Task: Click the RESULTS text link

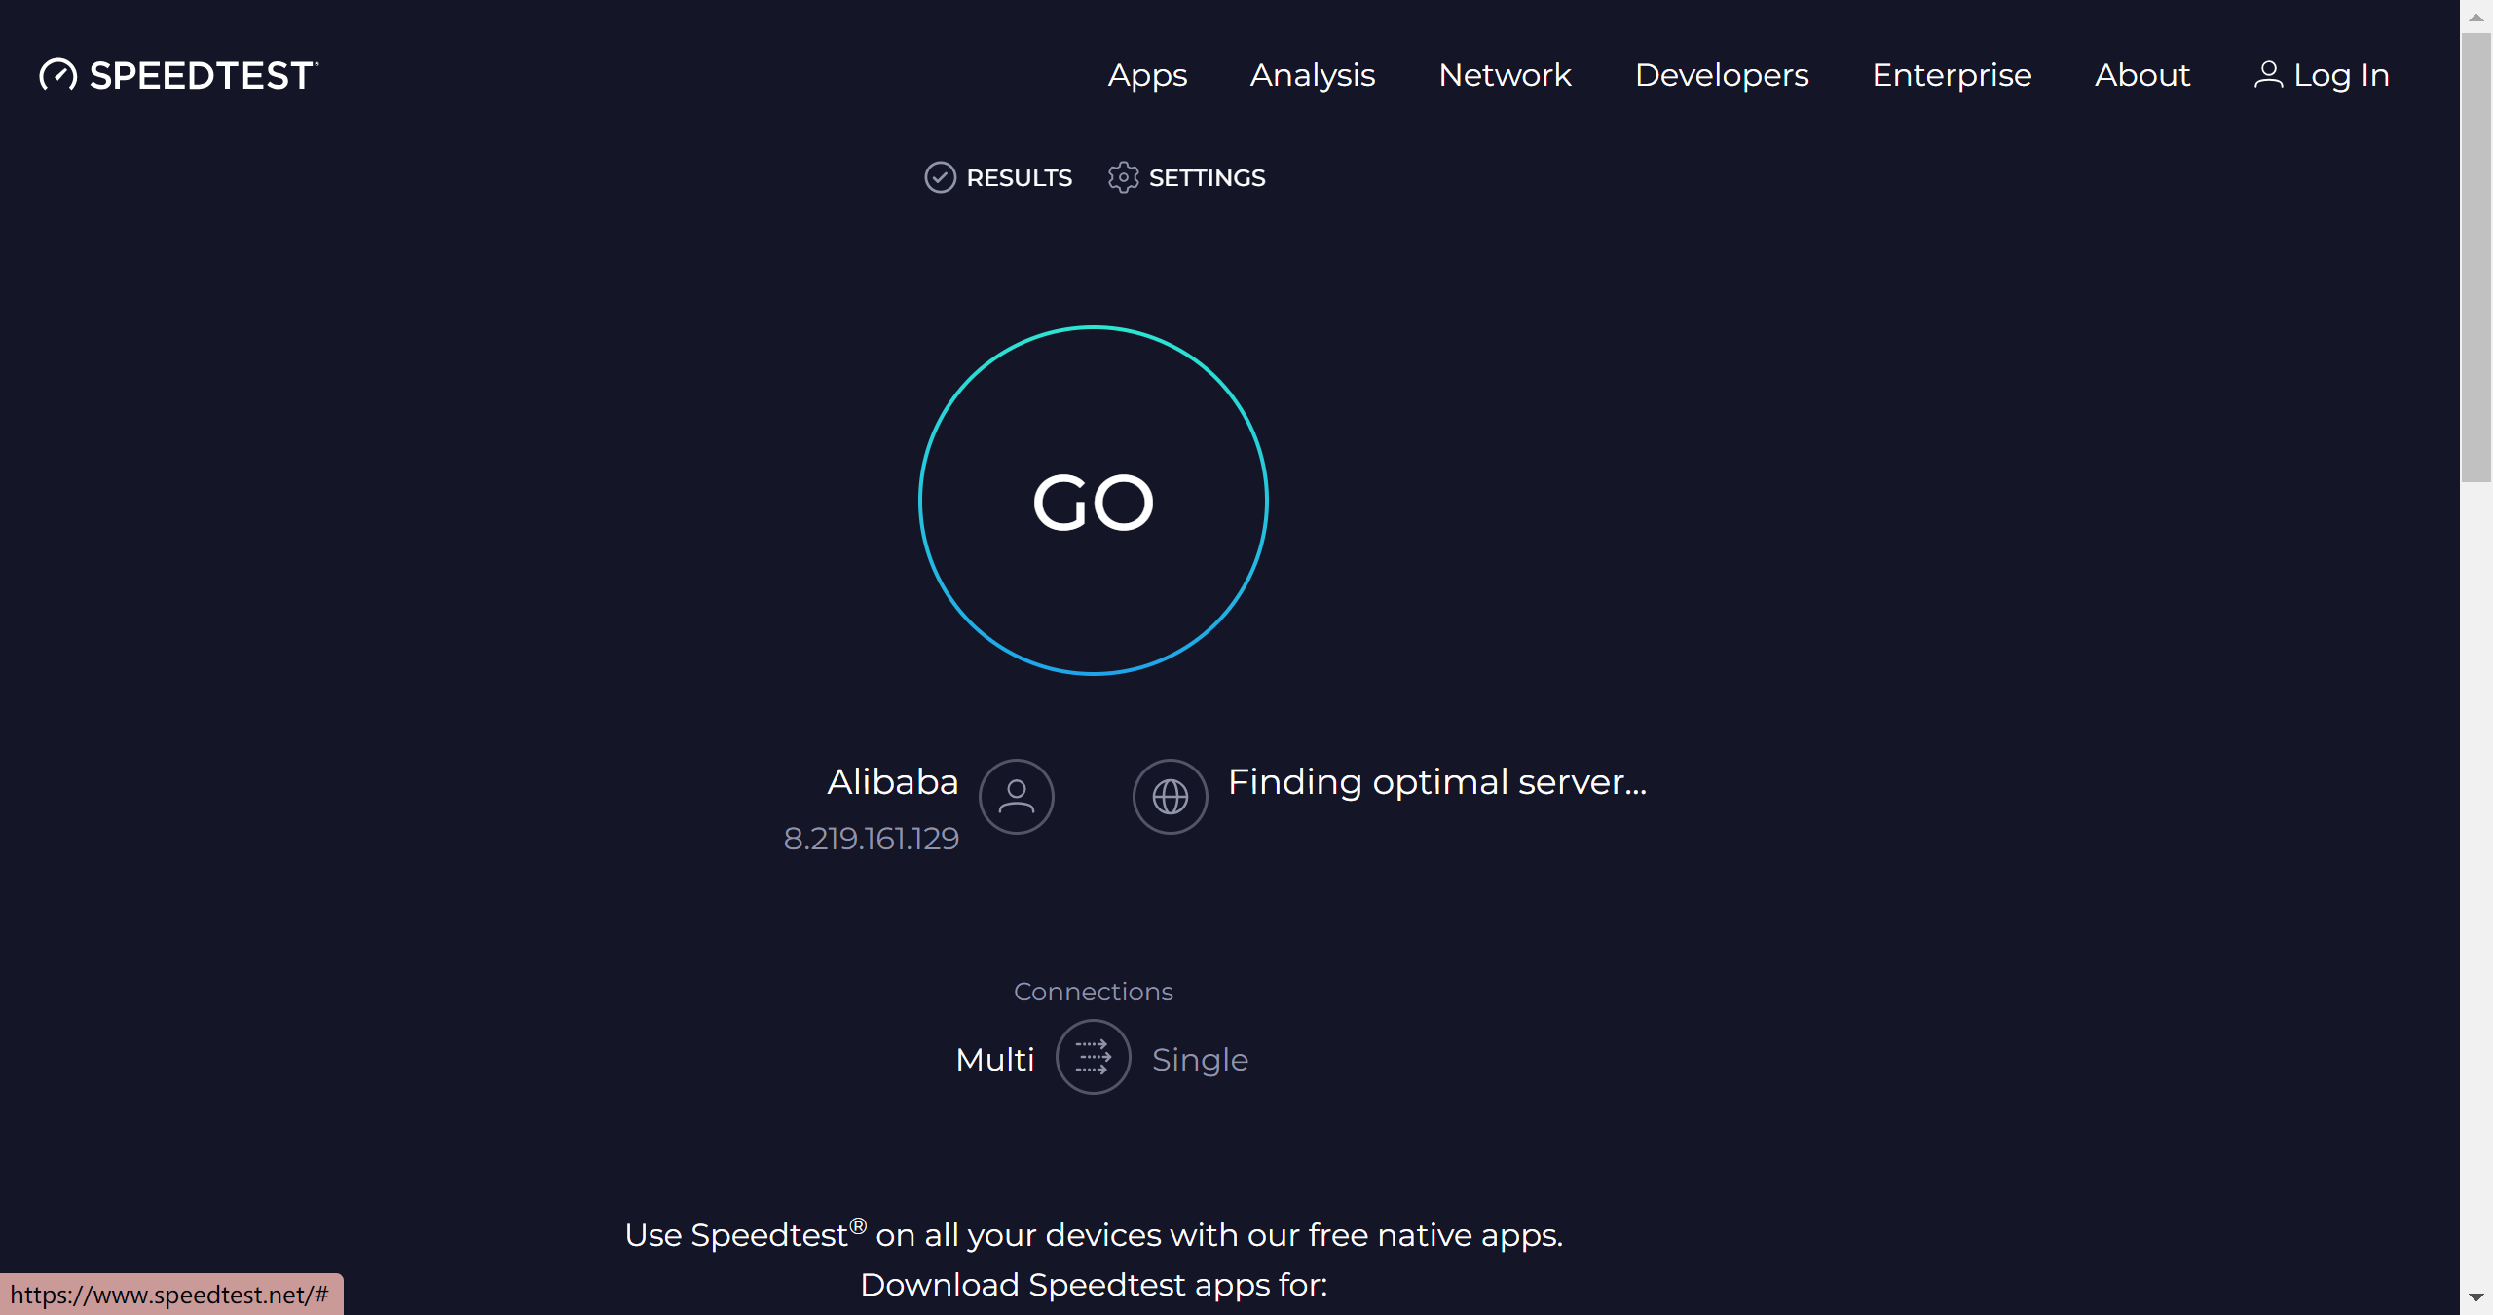Action: click(x=1019, y=178)
